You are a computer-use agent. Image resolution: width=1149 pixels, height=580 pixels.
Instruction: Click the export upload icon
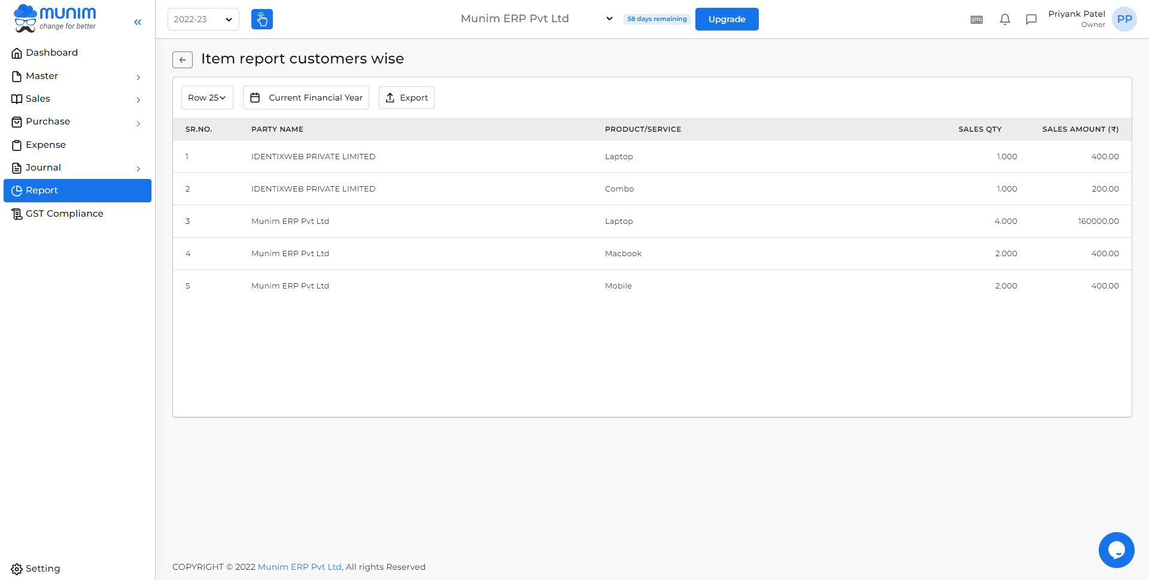point(390,98)
